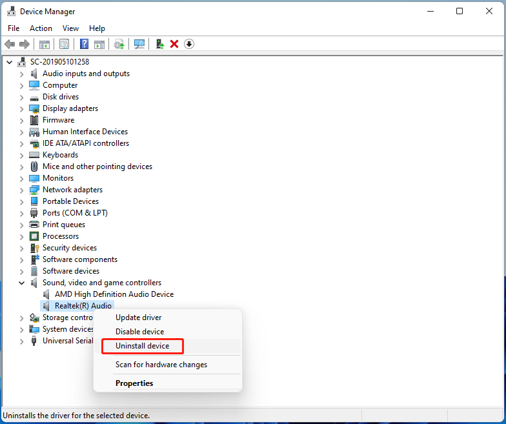The image size is (506, 424).
Task: Click the Back arrow toolbar icon
Action: pos(10,44)
